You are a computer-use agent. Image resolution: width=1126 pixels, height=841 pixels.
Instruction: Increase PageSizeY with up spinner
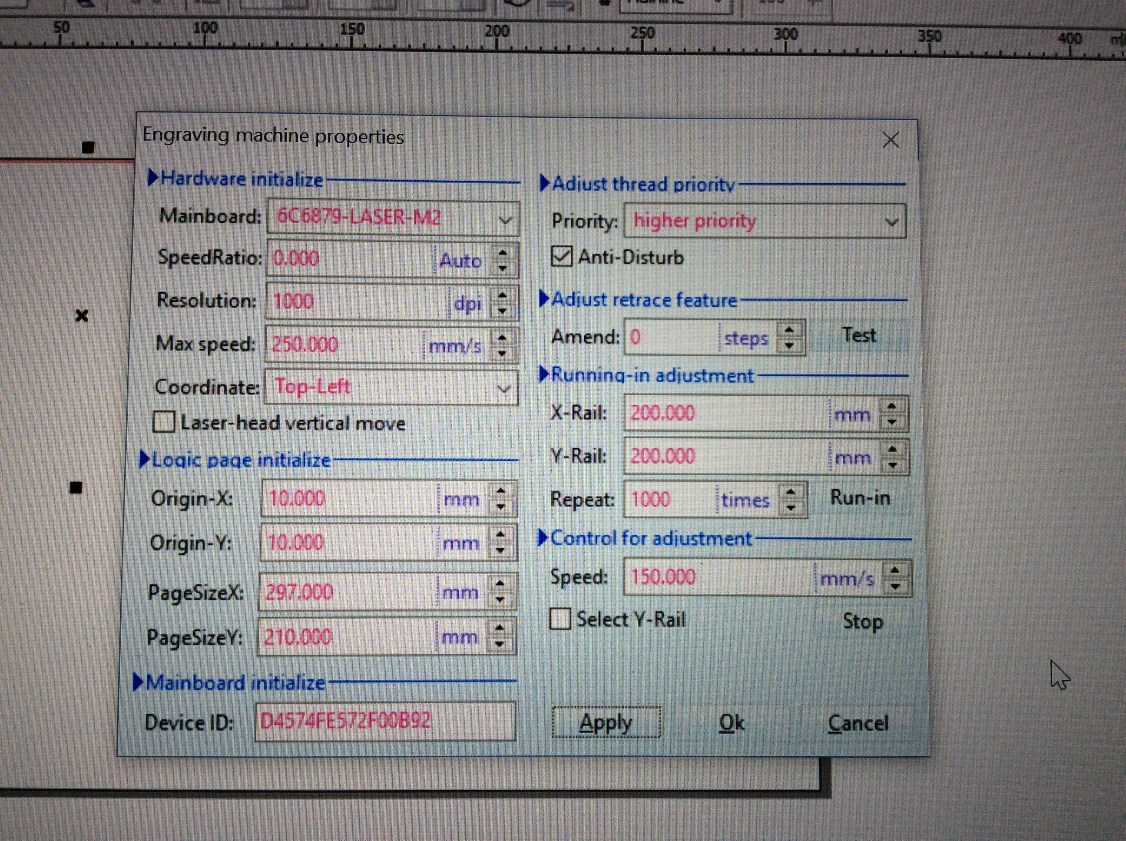coord(500,628)
